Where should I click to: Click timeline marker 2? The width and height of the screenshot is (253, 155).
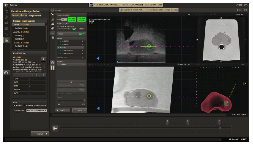pos(188,122)
